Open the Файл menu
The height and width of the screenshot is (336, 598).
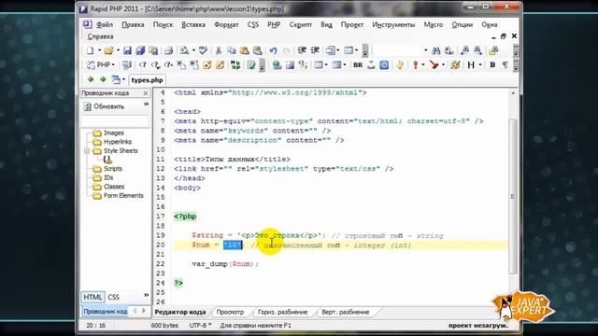104,24
